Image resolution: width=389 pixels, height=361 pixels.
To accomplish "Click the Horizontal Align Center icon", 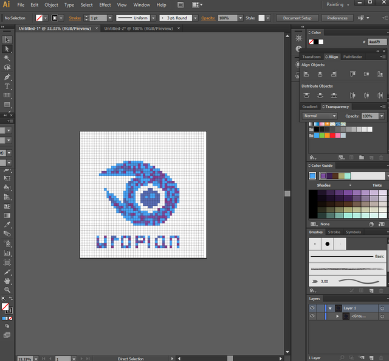I will [x=318, y=74].
